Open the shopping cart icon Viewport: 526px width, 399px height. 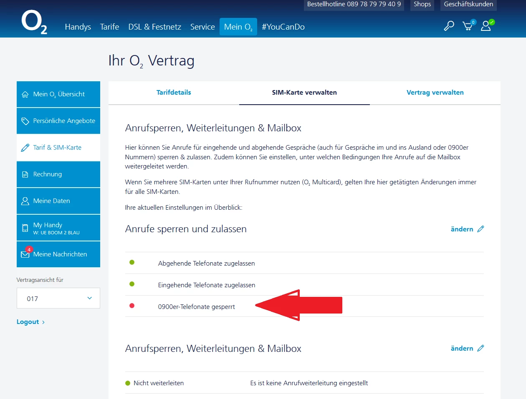(x=468, y=25)
